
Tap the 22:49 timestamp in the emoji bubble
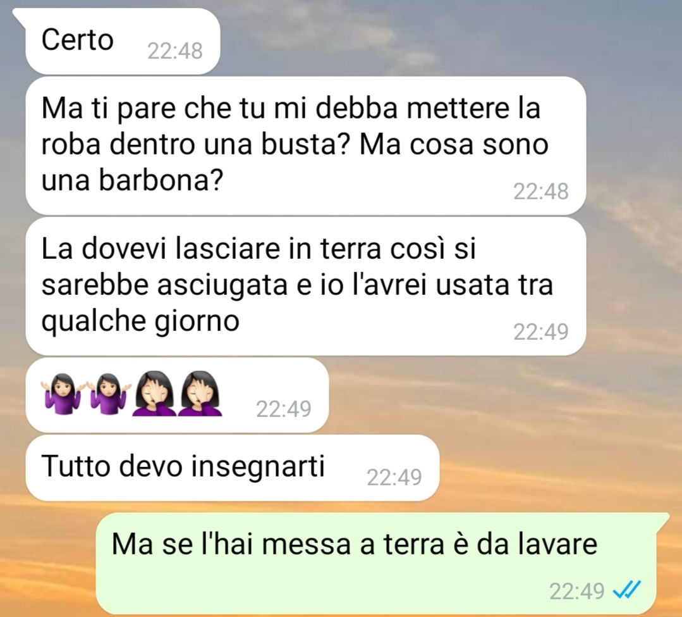[284, 409]
